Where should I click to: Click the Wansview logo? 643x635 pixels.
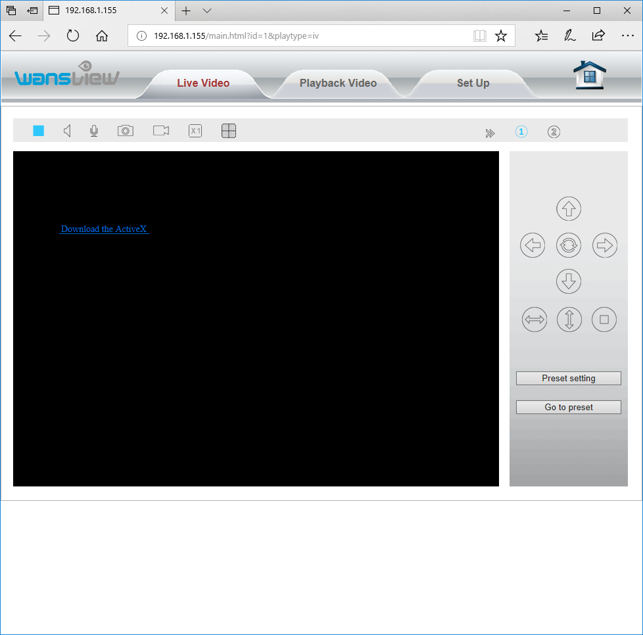click(67, 74)
